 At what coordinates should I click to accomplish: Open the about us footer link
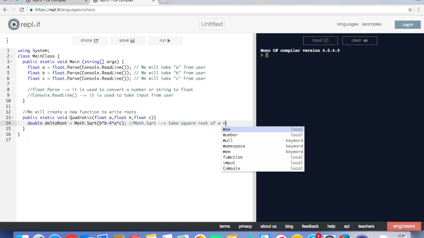click(268, 226)
